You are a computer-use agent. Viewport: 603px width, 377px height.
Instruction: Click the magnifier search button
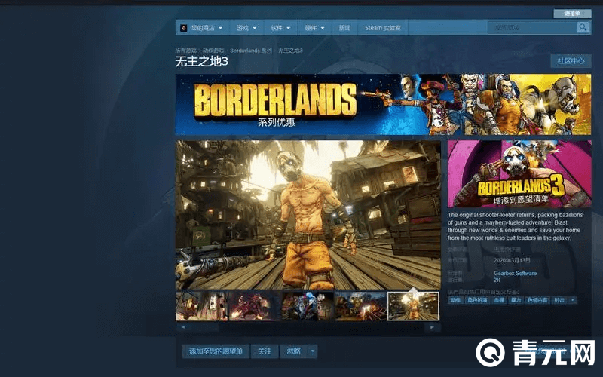(x=583, y=27)
